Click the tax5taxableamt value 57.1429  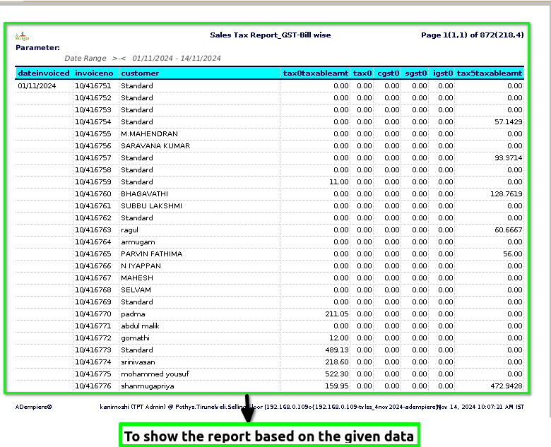pyautogui.click(x=508, y=121)
